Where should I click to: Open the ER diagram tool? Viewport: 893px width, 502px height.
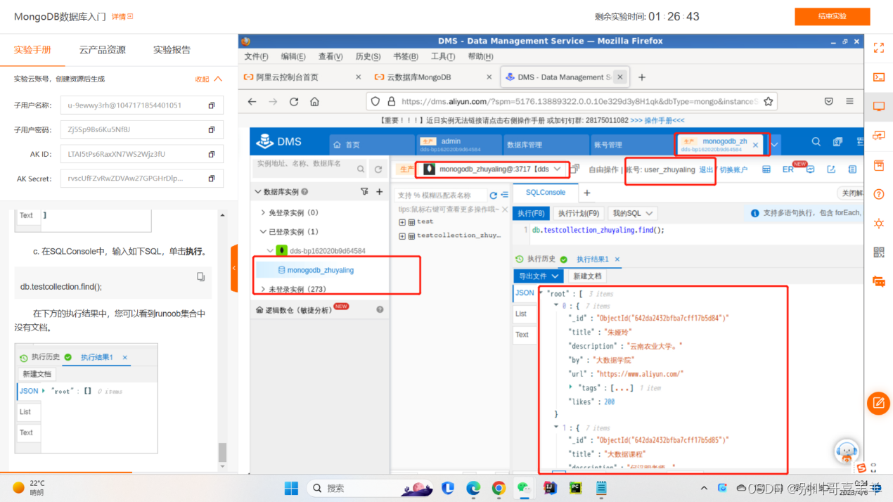(x=788, y=169)
